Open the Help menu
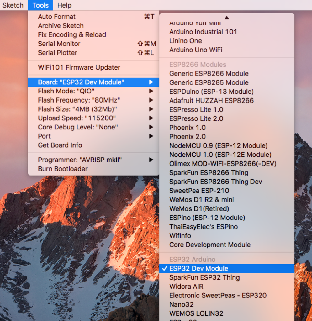 pyautogui.click(x=64, y=5)
